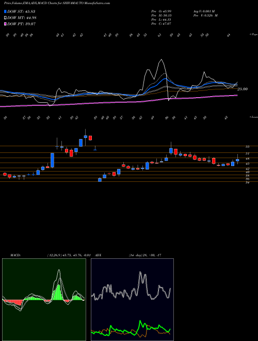
Task: Click the 55 price level label
Action: [x=247, y=147]
